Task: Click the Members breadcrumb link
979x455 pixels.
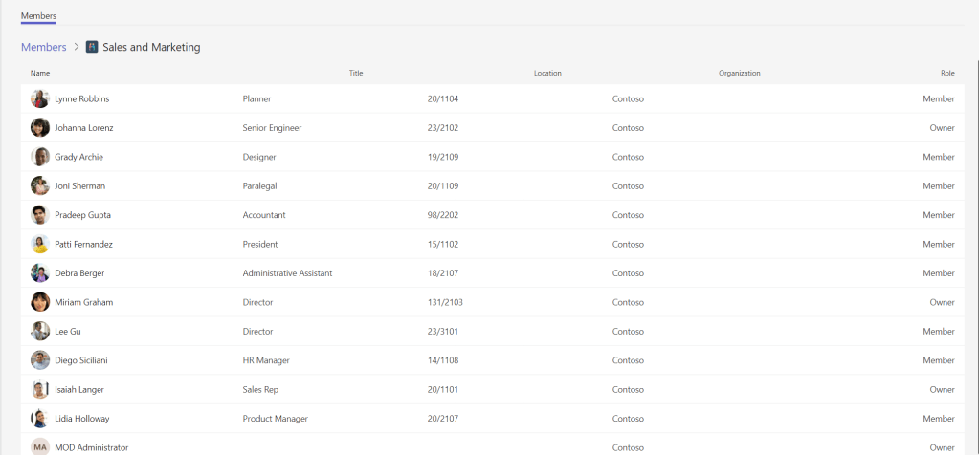Action: click(x=44, y=47)
